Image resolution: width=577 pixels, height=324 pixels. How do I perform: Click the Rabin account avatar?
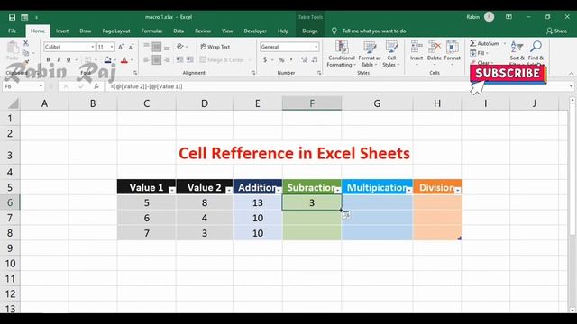tap(489, 17)
